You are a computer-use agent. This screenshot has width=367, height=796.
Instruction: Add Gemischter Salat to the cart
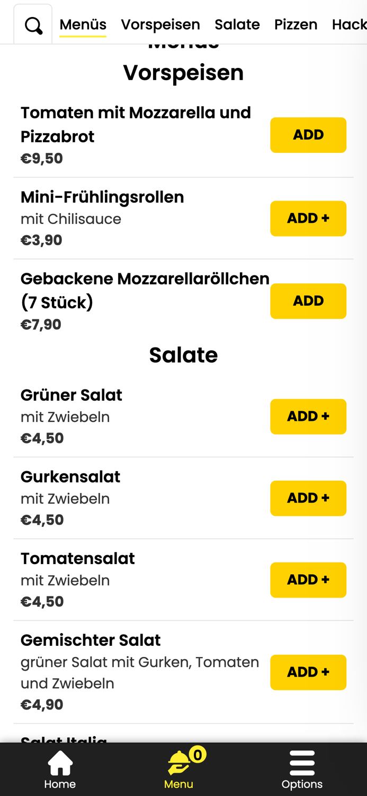(x=308, y=672)
